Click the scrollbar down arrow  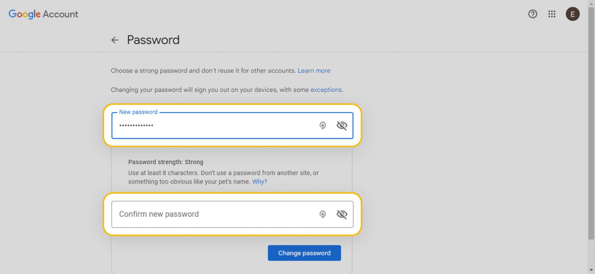pyautogui.click(x=591, y=270)
